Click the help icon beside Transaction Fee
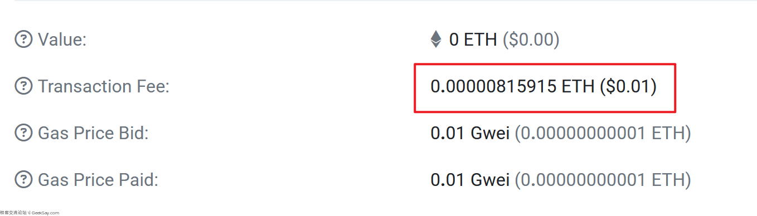Image resolution: width=757 pixels, height=216 pixels. click(23, 87)
